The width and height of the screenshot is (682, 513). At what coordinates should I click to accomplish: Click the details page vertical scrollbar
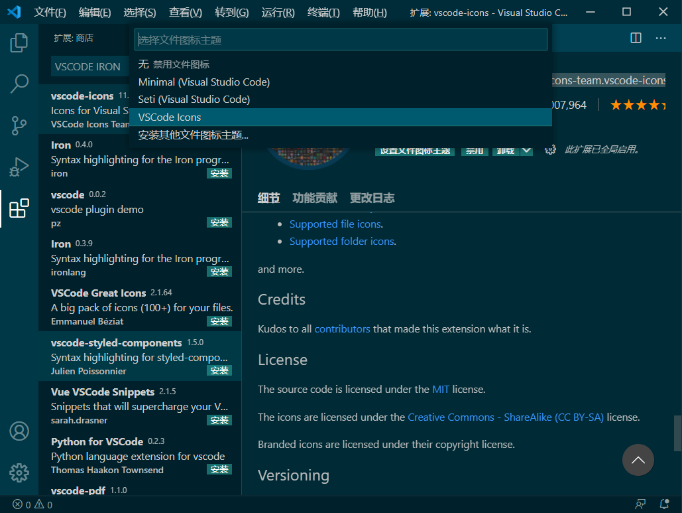pyautogui.click(x=677, y=433)
